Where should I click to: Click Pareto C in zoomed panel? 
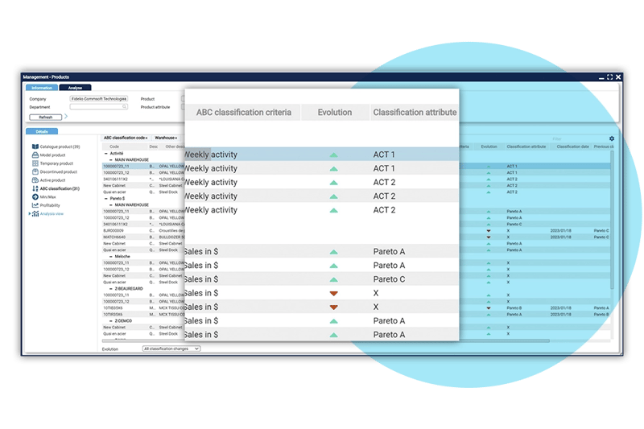click(x=389, y=279)
